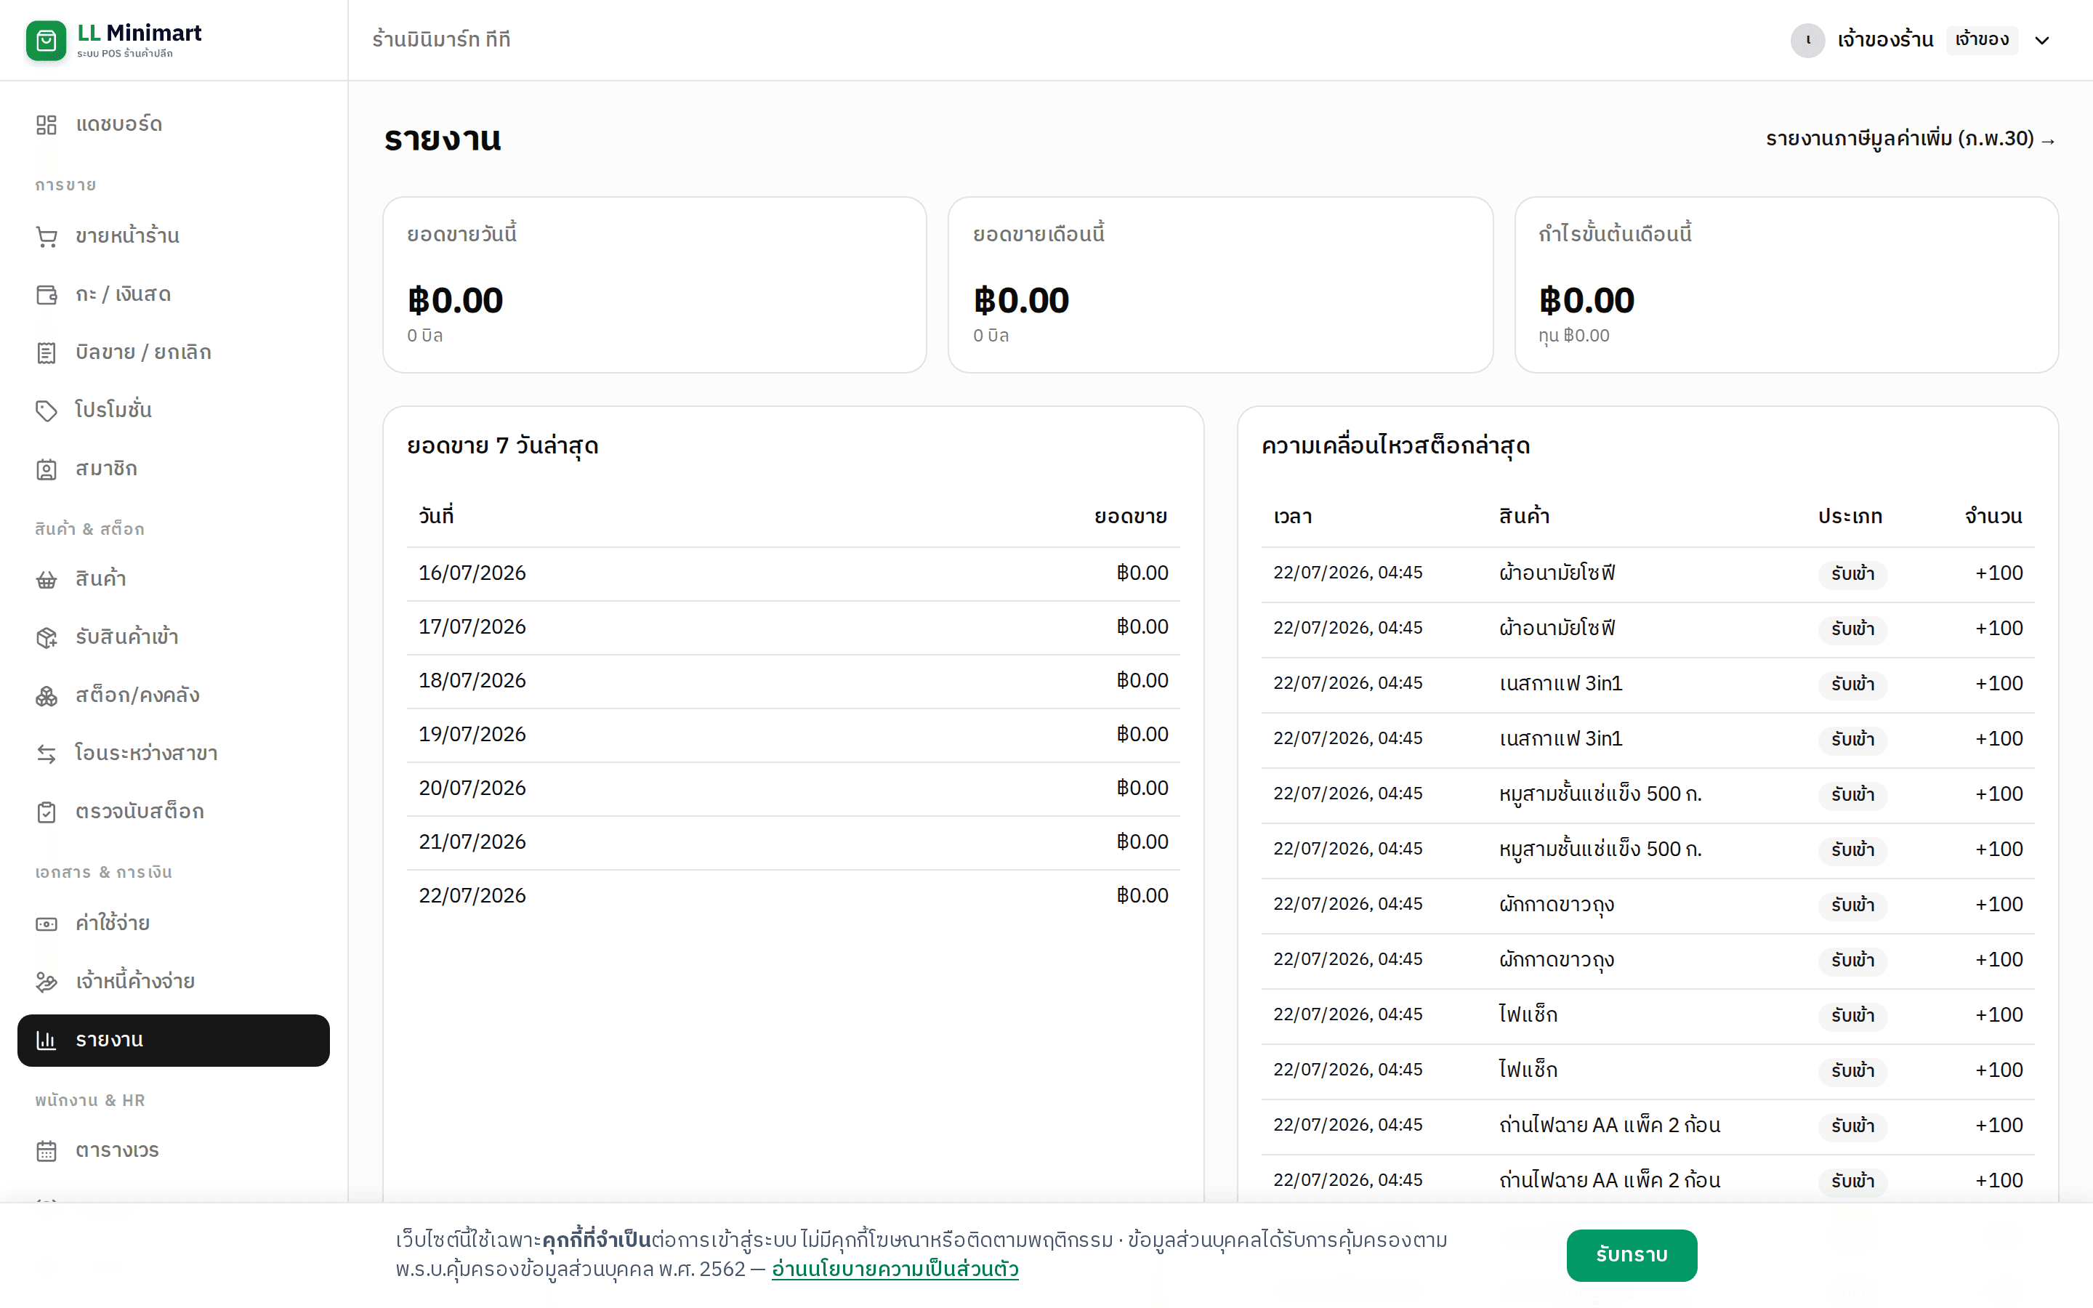Click the dashboard grid icon

(x=47, y=124)
